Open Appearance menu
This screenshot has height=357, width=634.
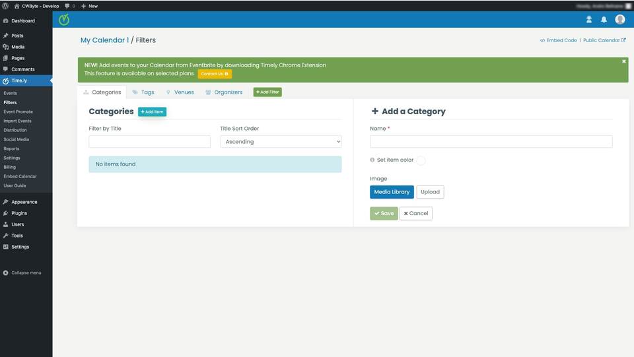(x=26, y=202)
